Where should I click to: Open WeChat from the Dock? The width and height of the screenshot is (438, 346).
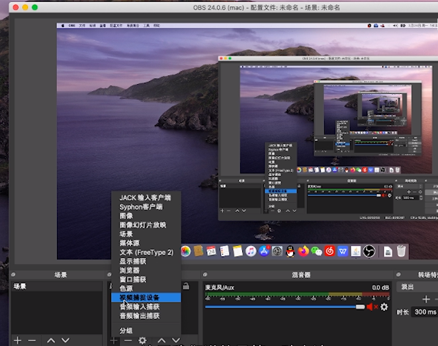tap(317, 251)
